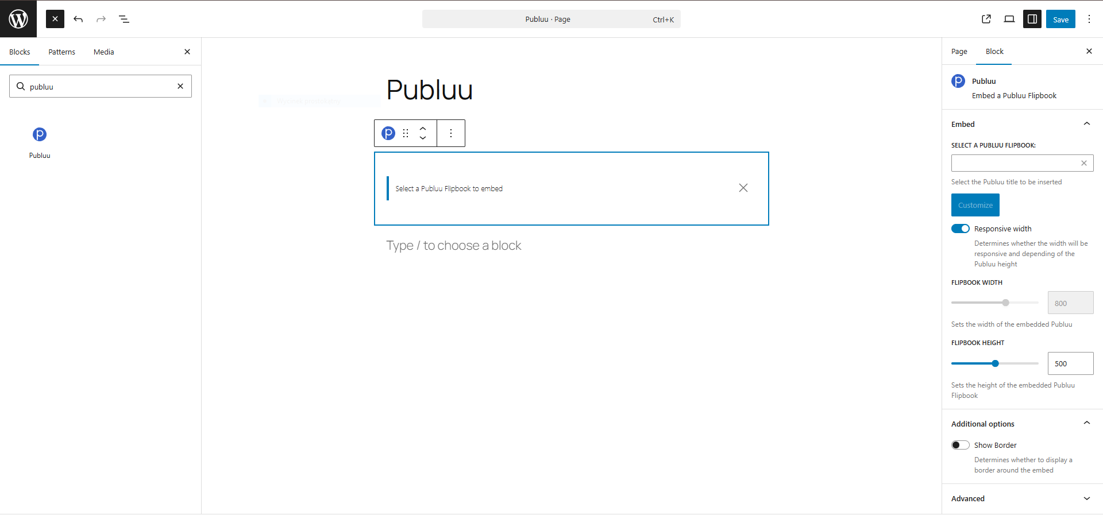Switch to the Blocks tab
Image resolution: width=1103 pixels, height=515 pixels.
coord(20,52)
